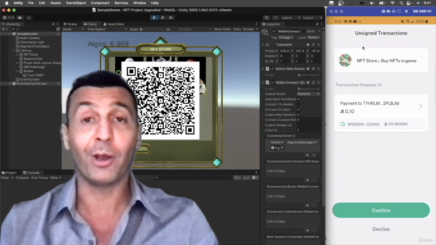Select Main Camera in Hierarchy
Screen dimensions: 436x245
pos(29,38)
